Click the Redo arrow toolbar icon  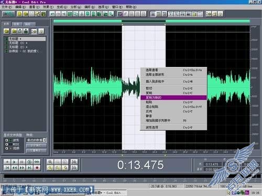[x=58, y=14]
